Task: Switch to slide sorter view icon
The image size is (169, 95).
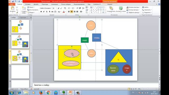Action: click(131, 89)
